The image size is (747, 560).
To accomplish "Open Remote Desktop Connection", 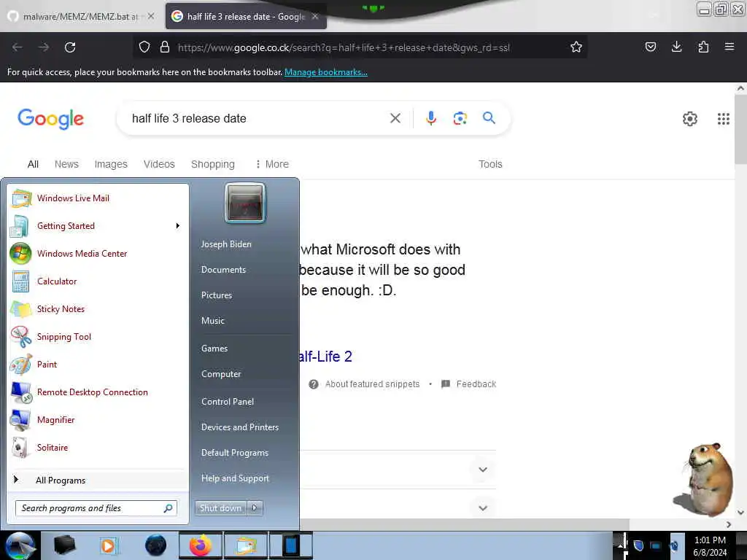I will (x=98, y=392).
